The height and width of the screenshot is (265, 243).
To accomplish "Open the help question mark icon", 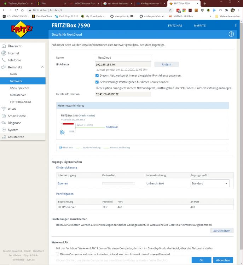I will 231,34.
